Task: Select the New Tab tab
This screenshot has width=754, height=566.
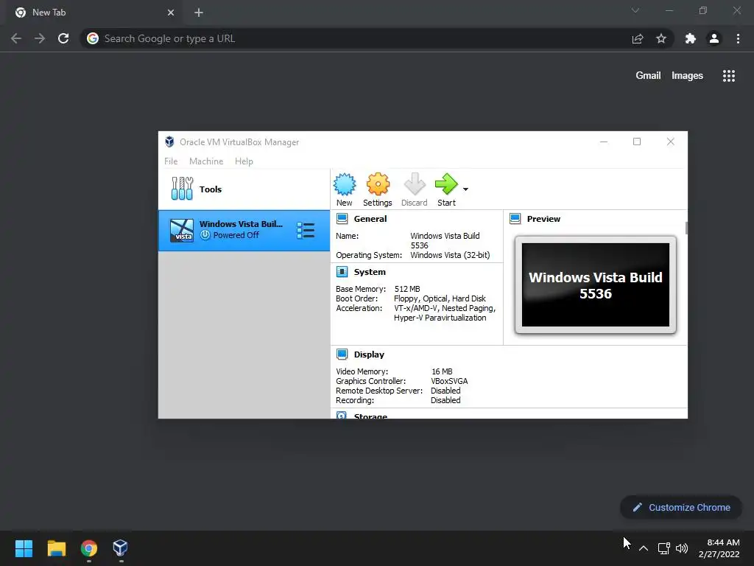Action: 94,13
